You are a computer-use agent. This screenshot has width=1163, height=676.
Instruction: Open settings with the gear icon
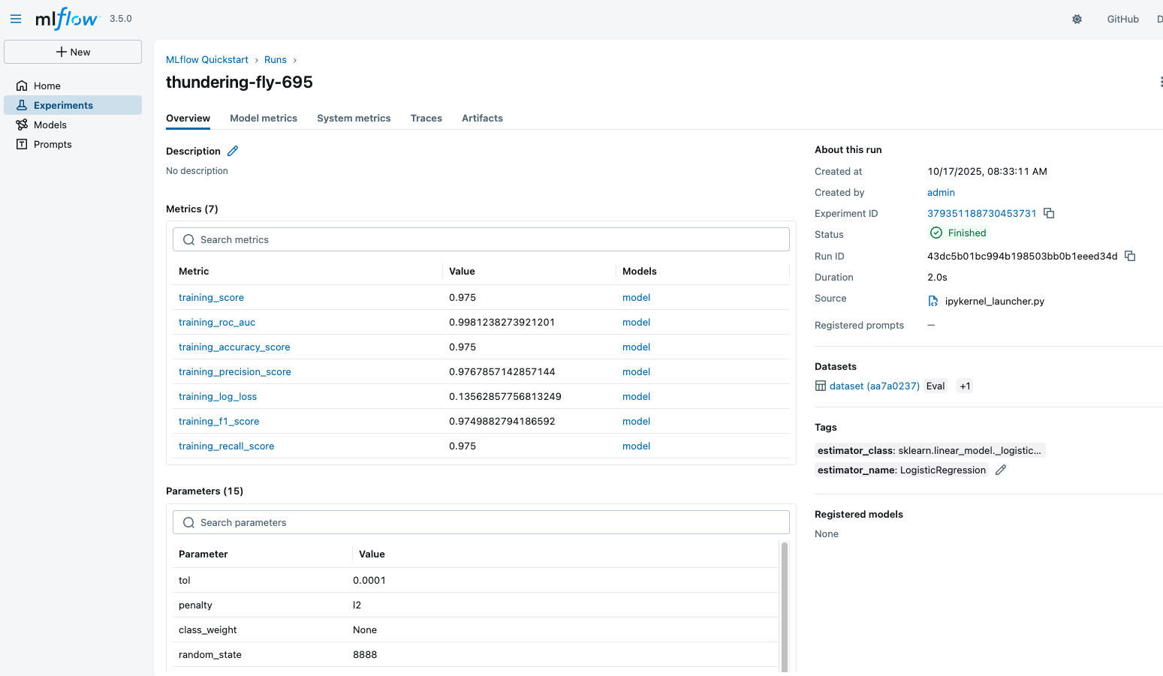point(1077,19)
